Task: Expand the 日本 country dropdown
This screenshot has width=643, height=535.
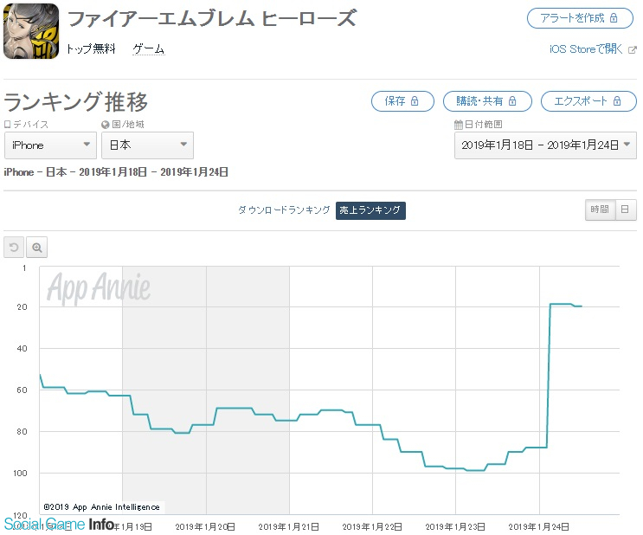Action: pos(148,145)
